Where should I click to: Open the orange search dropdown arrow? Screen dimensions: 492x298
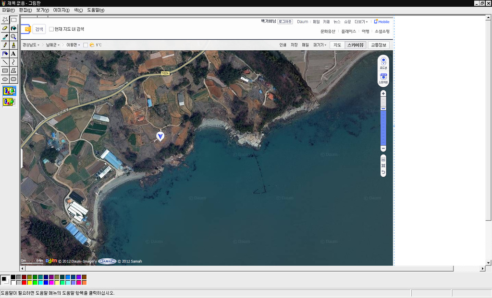[x=27, y=29]
